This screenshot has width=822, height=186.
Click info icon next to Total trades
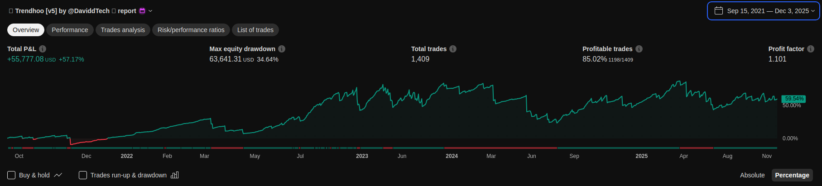click(453, 49)
